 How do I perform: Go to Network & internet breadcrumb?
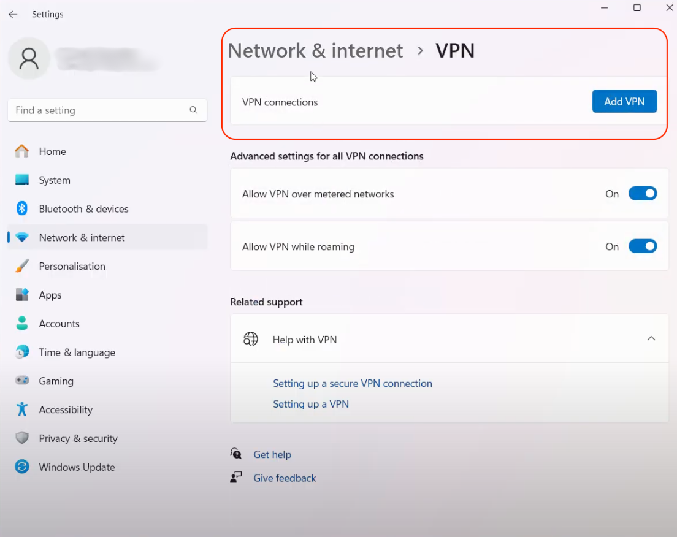tap(315, 50)
